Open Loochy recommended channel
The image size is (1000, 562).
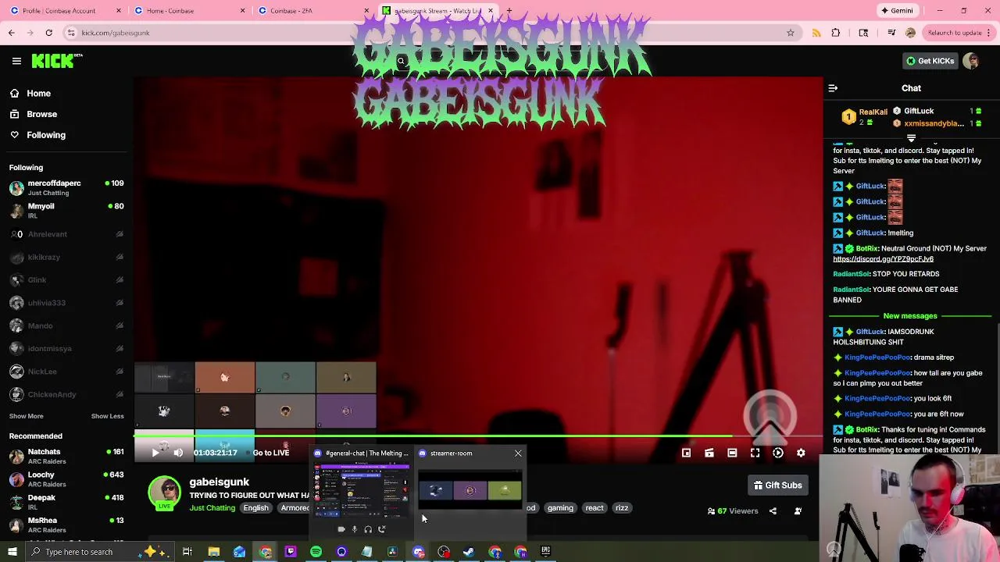tap(66, 479)
